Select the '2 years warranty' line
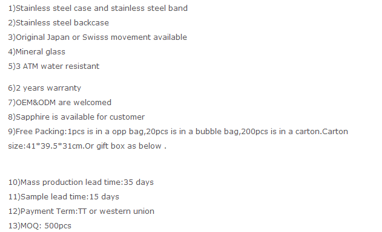Screen dimensions: 382x232 tap(45, 88)
